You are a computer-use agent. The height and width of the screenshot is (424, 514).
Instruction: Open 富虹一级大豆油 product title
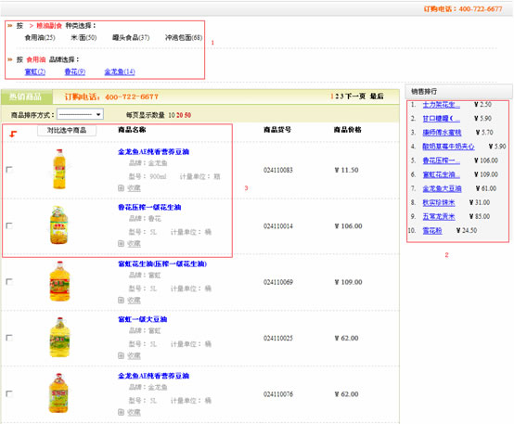click(143, 319)
